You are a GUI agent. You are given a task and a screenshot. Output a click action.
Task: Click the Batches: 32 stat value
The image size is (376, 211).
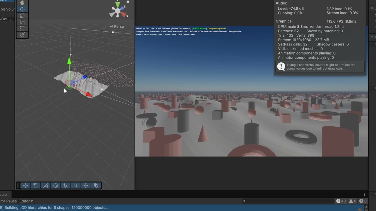(x=288, y=31)
